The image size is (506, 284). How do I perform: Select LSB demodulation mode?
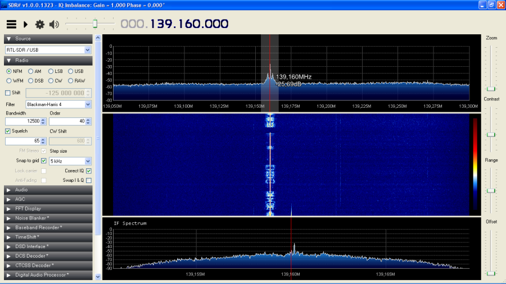click(x=51, y=71)
